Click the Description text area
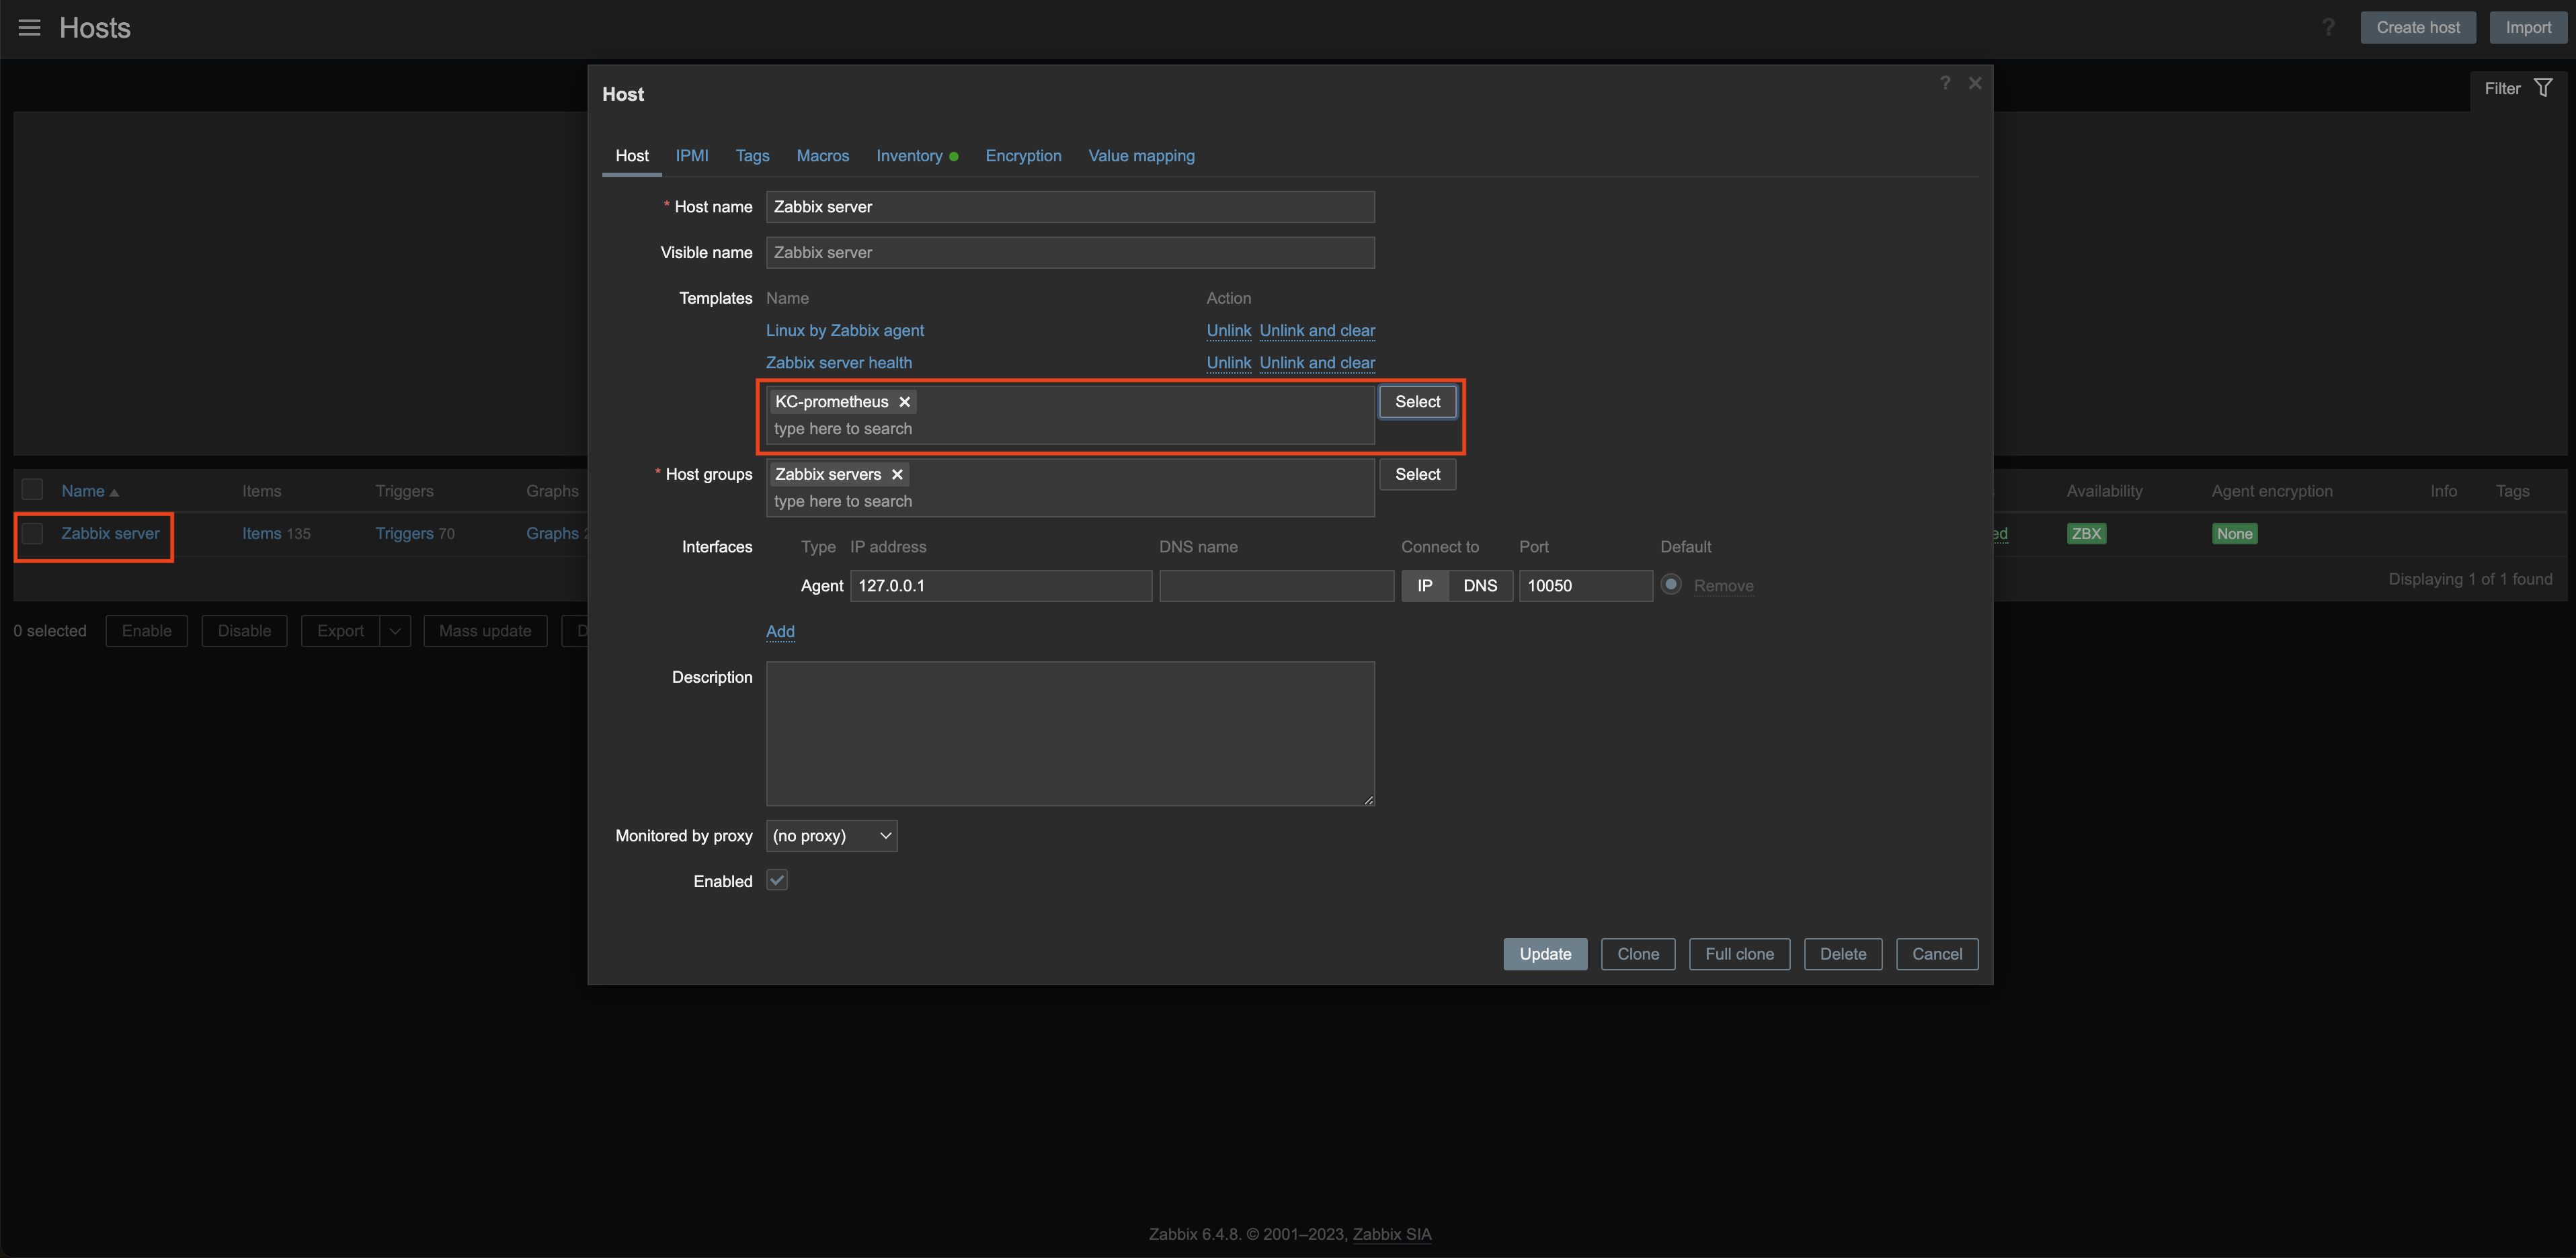 pos(1070,734)
